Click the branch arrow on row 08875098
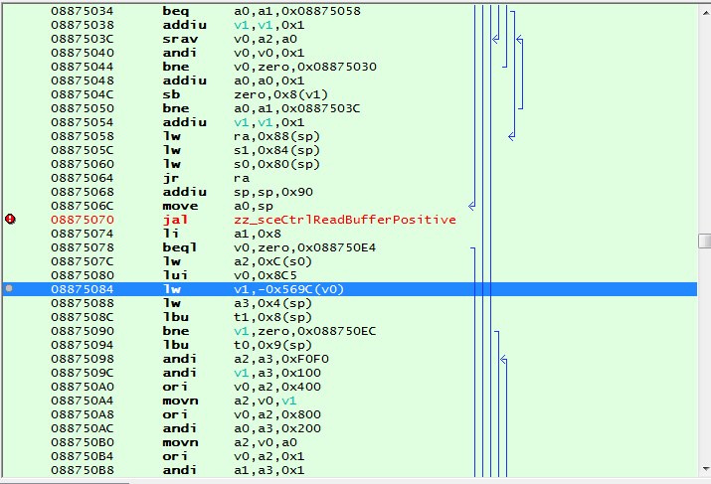This screenshot has width=711, height=484. (x=503, y=359)
